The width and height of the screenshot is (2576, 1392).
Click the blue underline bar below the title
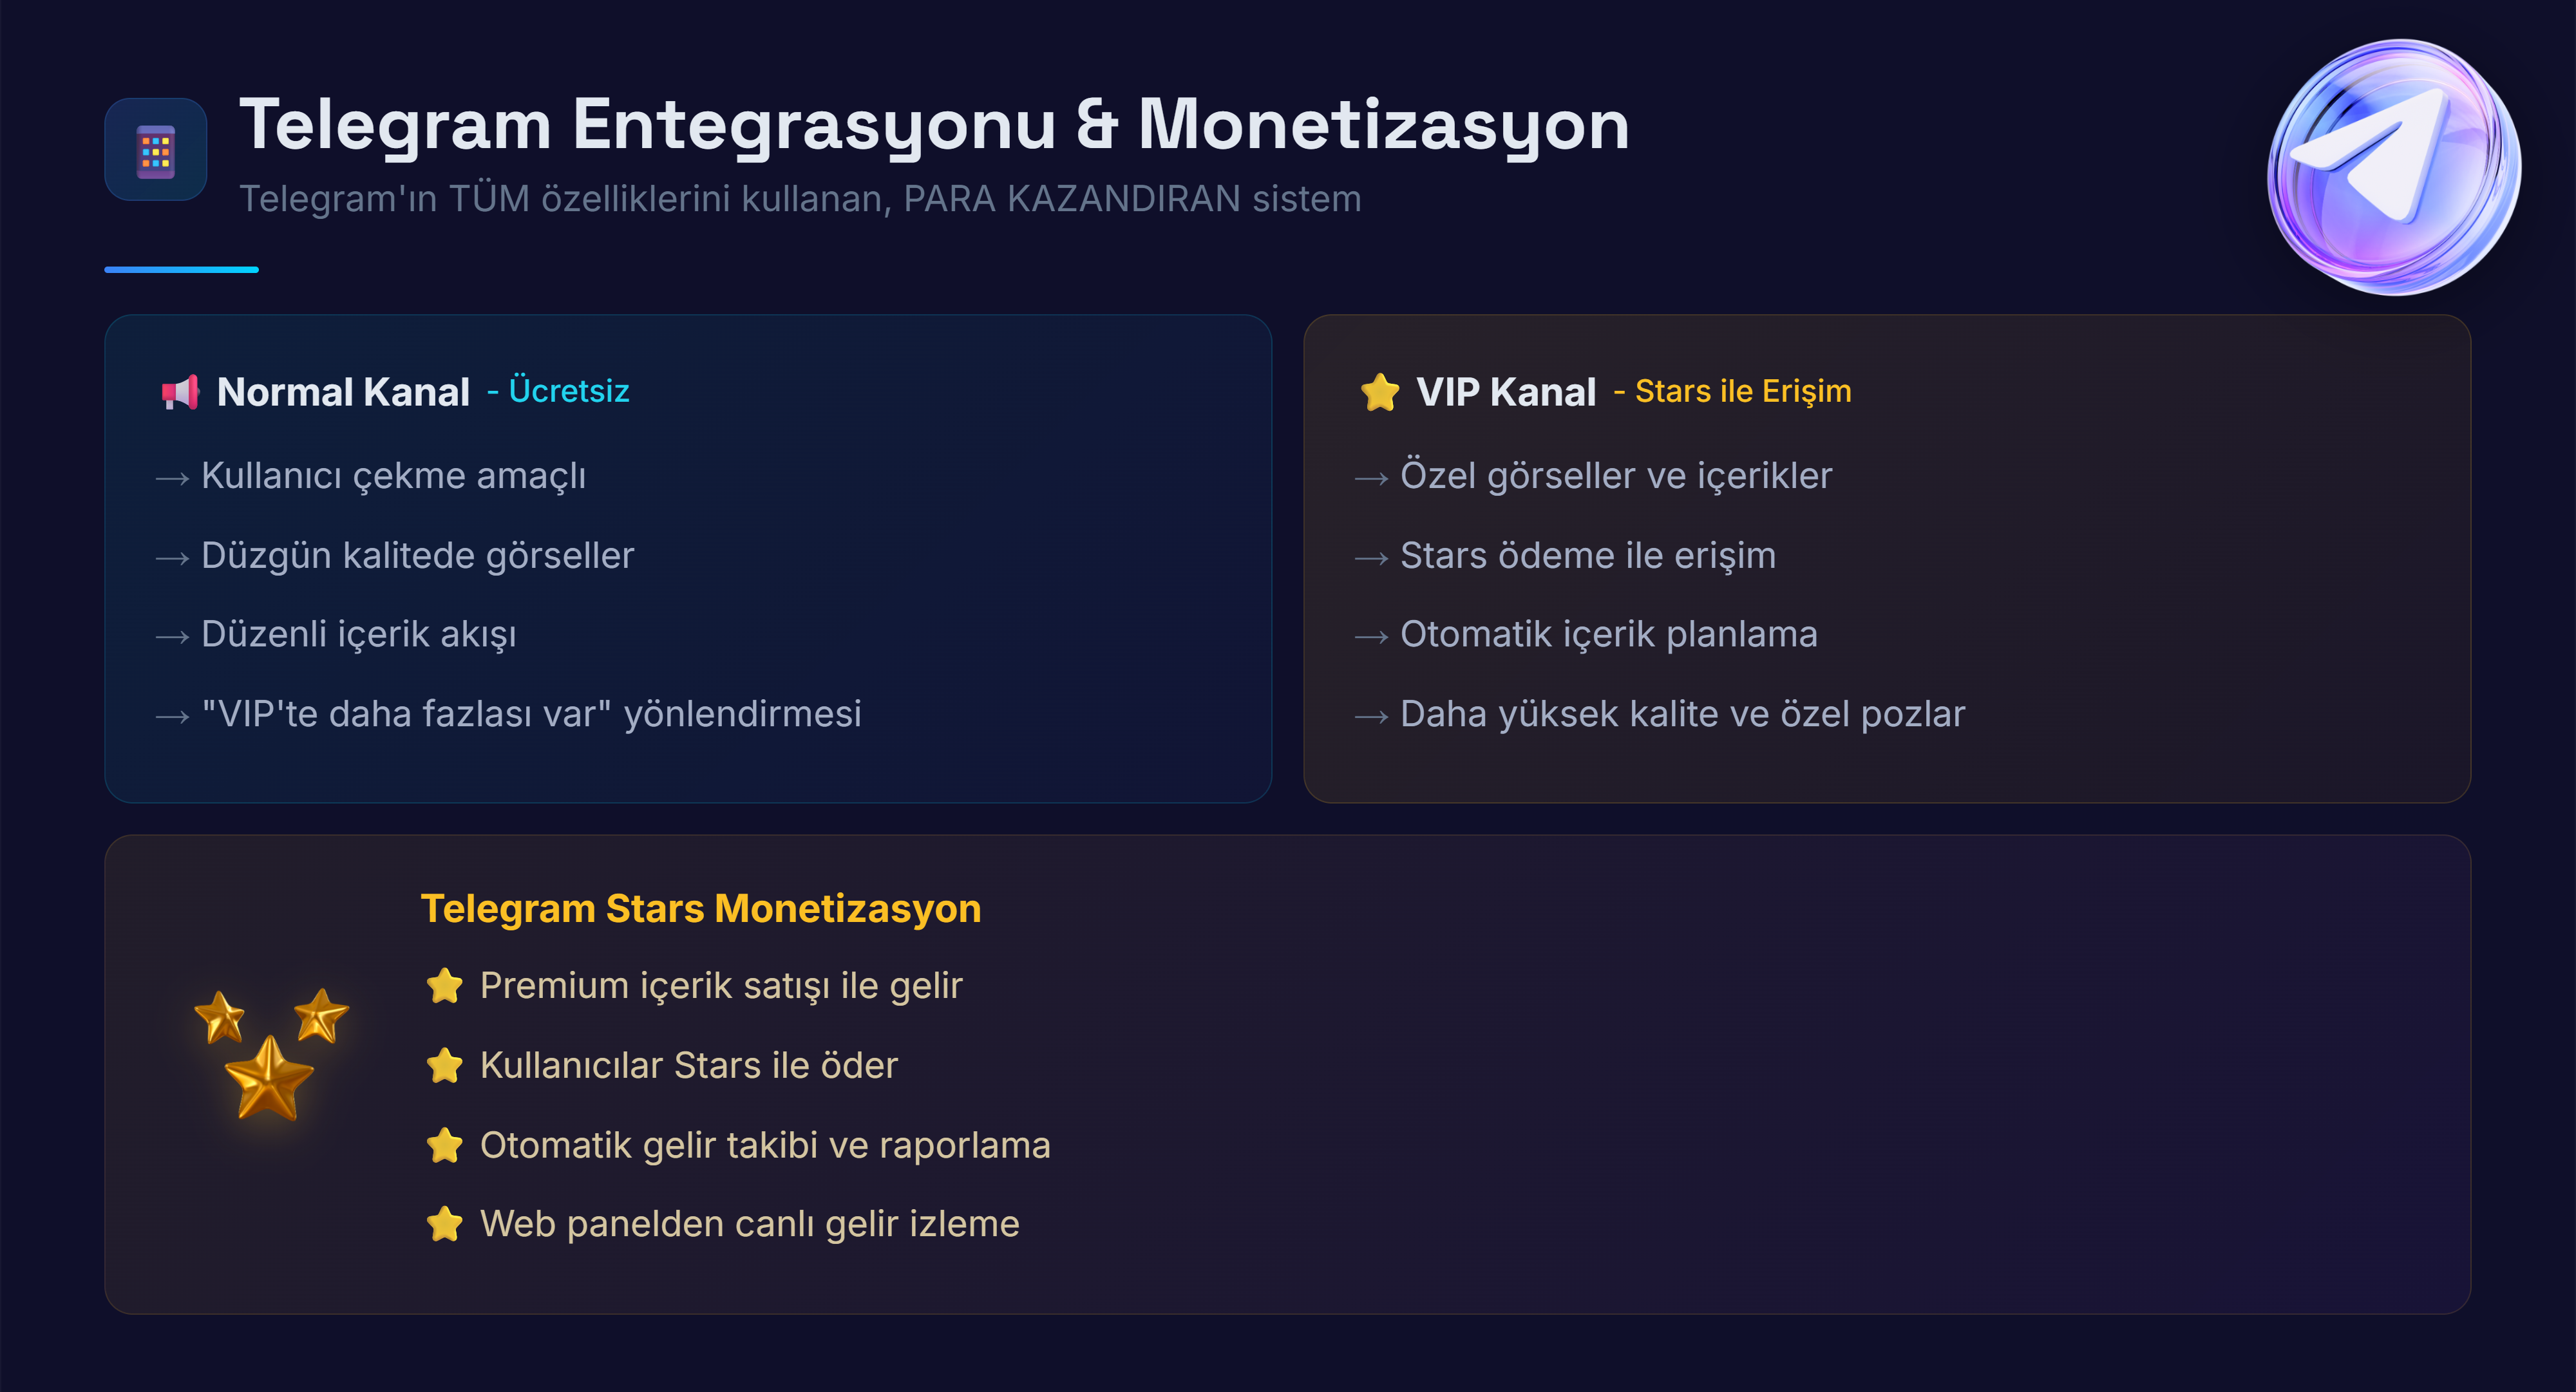[181, 269]
